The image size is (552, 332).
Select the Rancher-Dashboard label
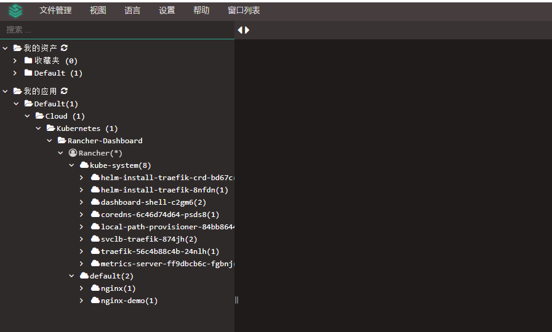[105, 141]
